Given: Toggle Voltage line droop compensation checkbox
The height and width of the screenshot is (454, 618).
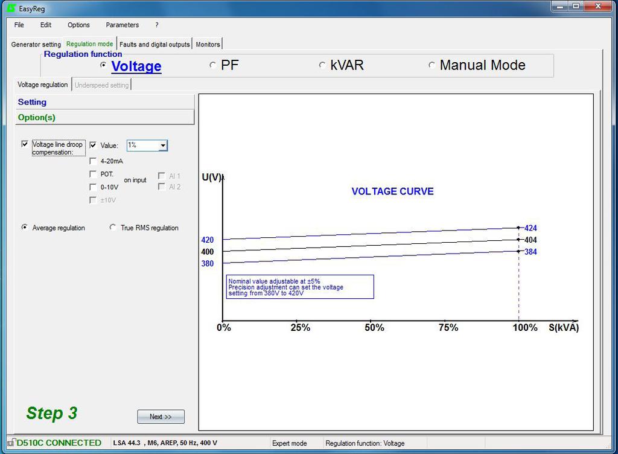Looking at the screenshot, I should [x=25, y=144].
